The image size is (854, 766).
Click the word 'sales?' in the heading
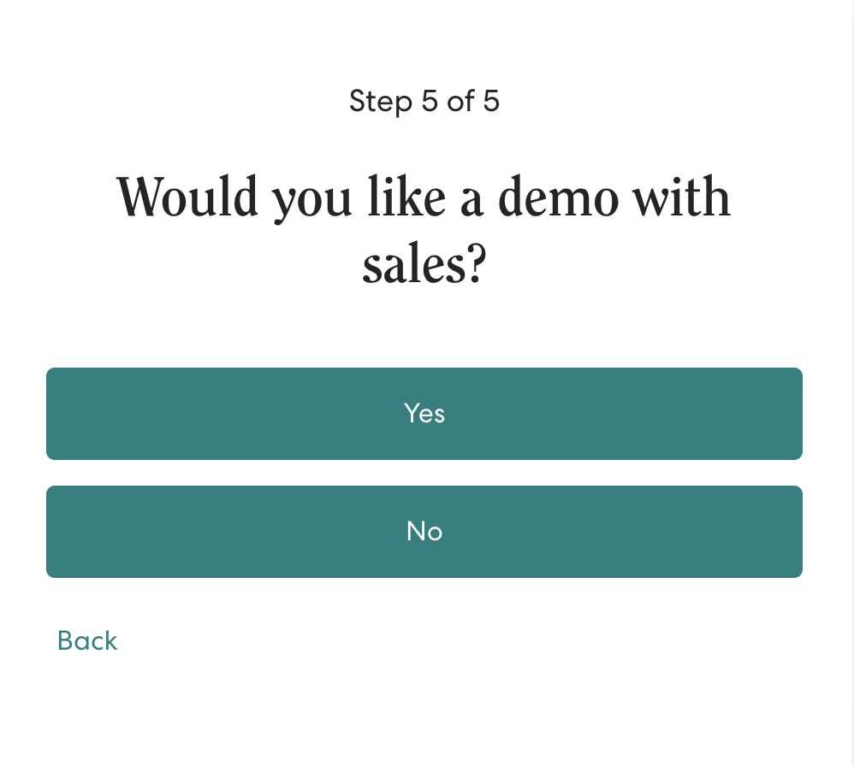[424, 267]
